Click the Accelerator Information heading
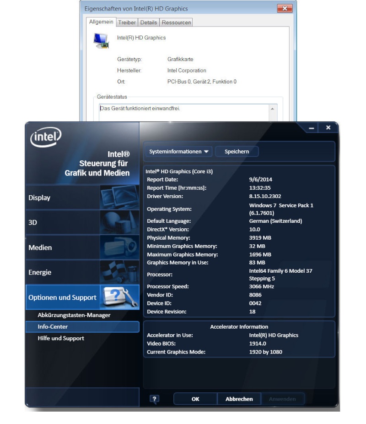Screen dimensions: 366x424 coord(239,327)
